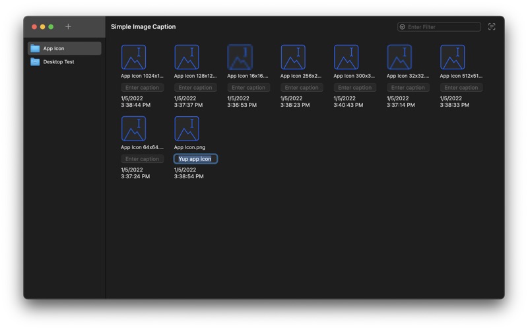This screenshot has height=330, width=528.
Task: Select the App Icon 128x128 image thumbnail
Action: [187, 57]
